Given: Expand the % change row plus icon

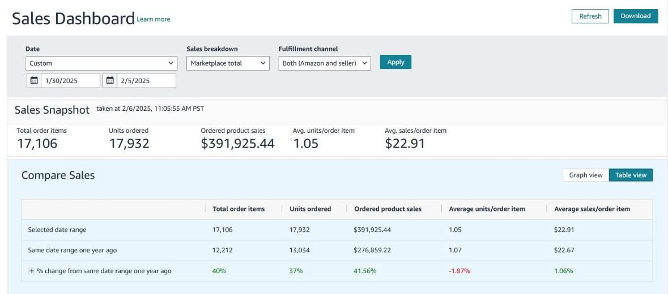Looking at the screenshot, I should click(32, 271).
